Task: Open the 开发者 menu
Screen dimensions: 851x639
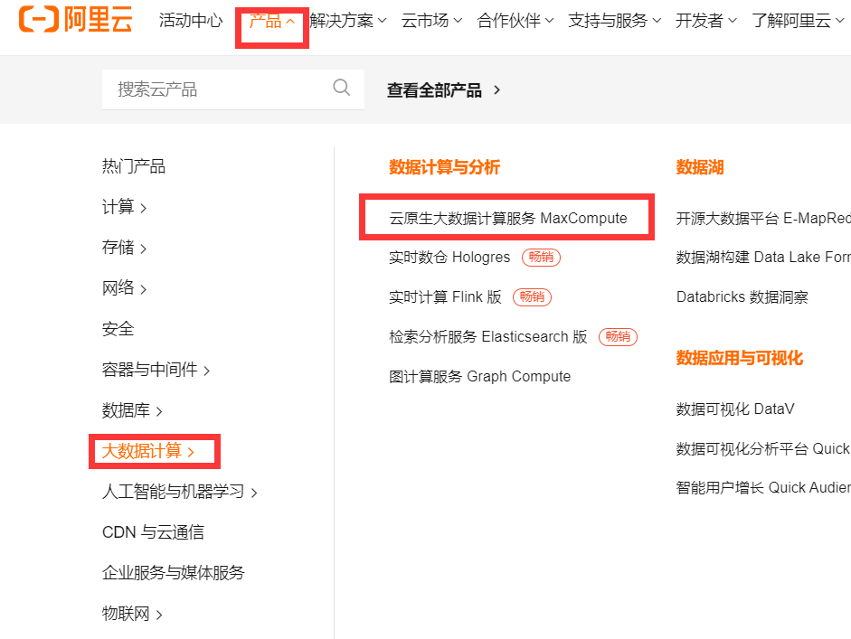Action: coord(704,19)
